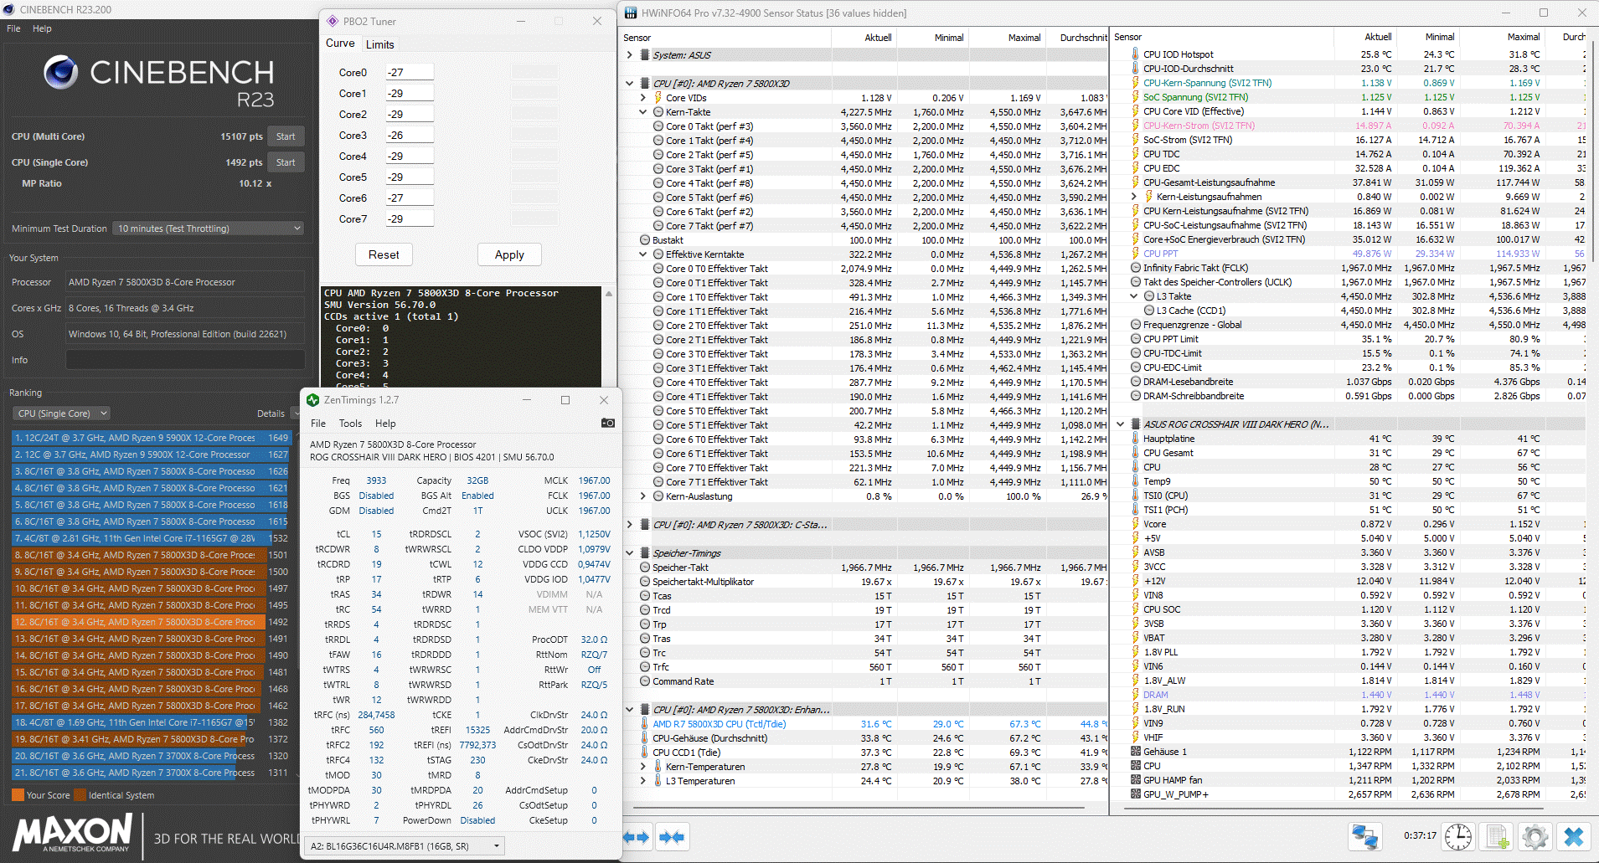
Task: Open HWiNFO sensor settings gear icon
Action: point(1535,836)
